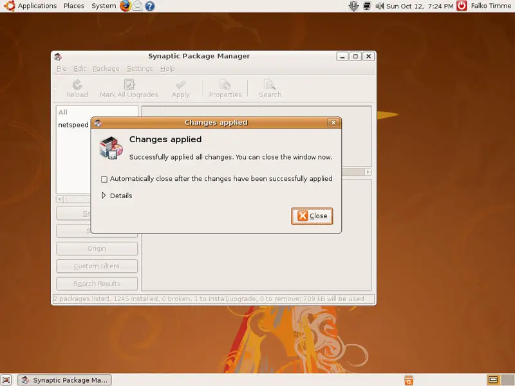The image size is (515, 386).
Task: Minimize the Synaptic Package Manager window
Action: click(342, 57)
